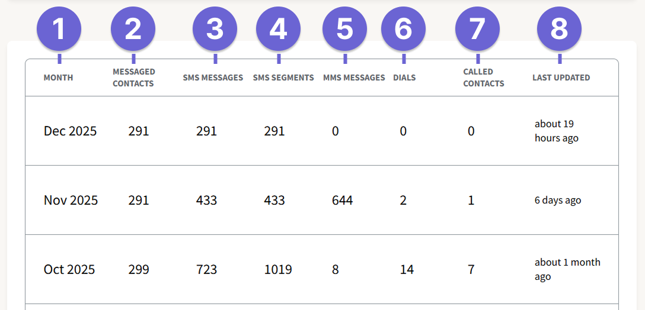Click Nov 2025 dials value 2

pos(403,201)
